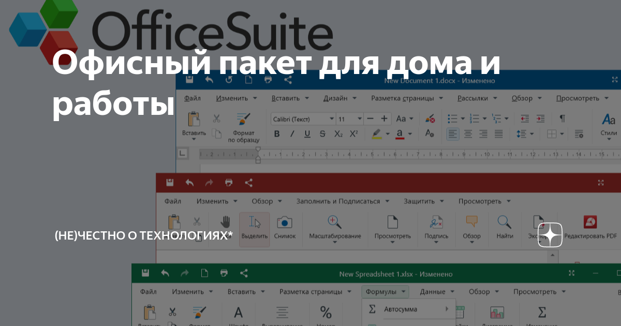Click Найти magnifier in PDF window
This screenshot has height=326, width=621.
click(505, 228)
